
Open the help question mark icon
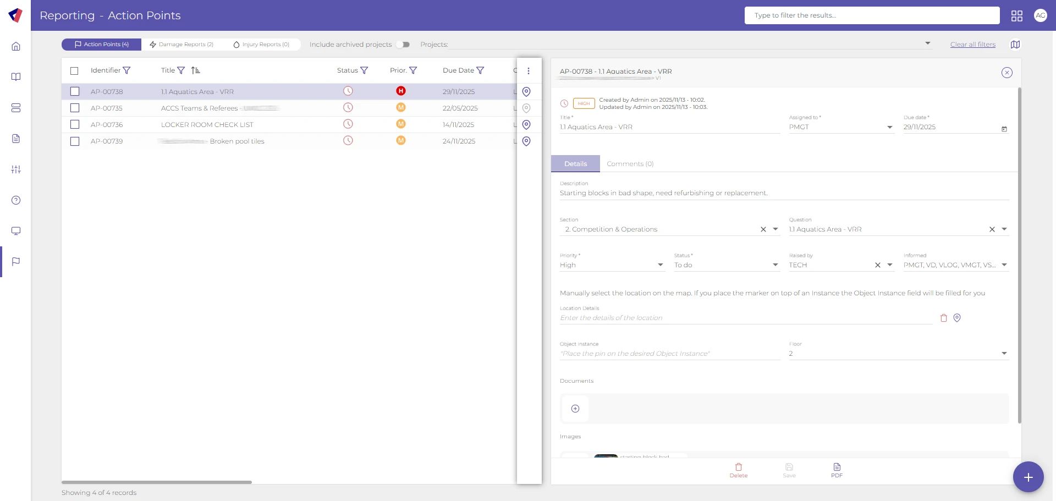[x=16, y=200]
